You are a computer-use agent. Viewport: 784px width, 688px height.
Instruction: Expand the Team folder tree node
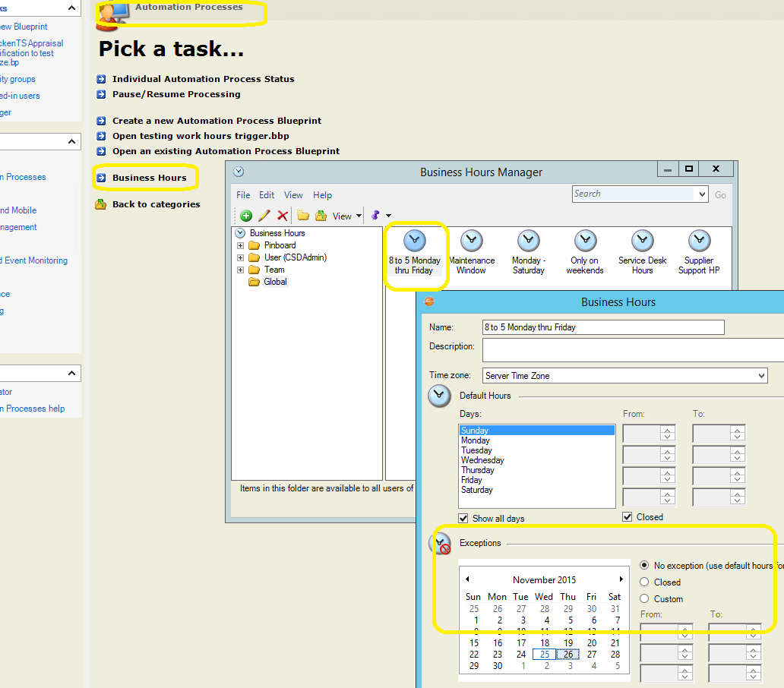pos(241,270)
